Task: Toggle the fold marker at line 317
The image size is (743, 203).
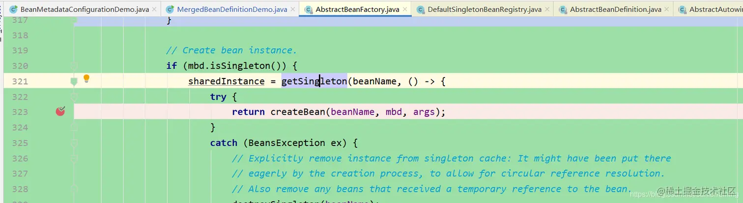Action: click(74, 20)
